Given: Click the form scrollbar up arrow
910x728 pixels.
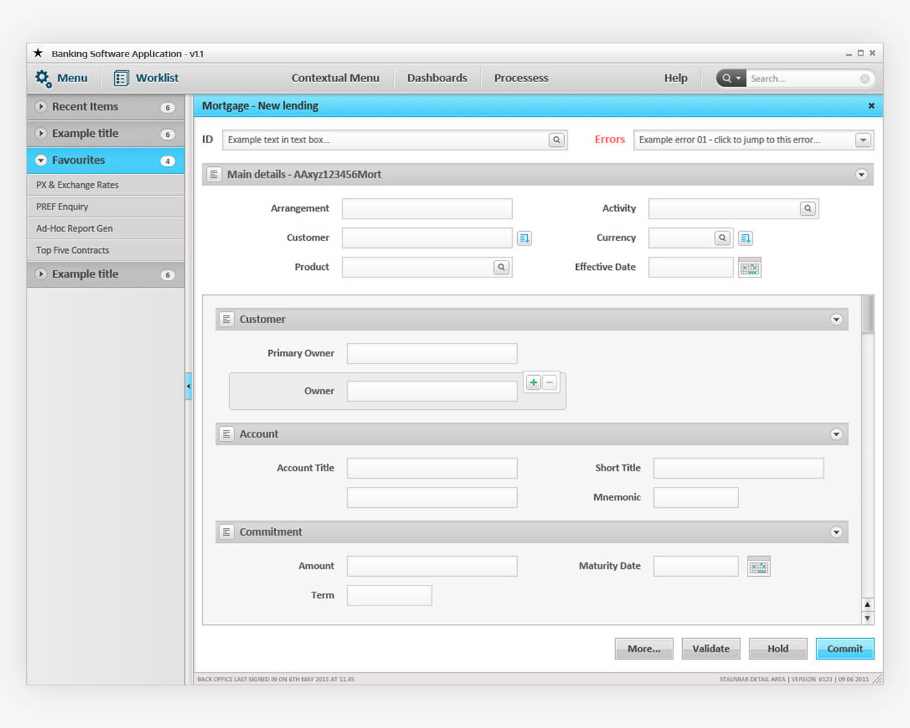Looking at the screenshot, I should click(867, 605).
